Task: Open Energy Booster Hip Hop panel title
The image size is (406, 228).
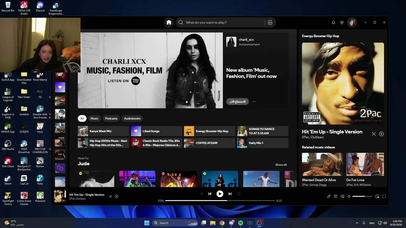Action: tap(320, 36)
